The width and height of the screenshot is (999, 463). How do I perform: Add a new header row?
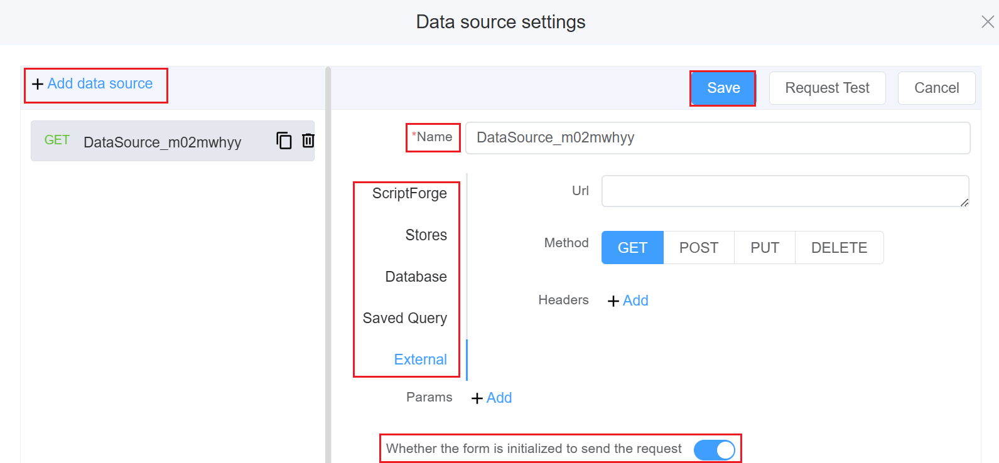628,301
